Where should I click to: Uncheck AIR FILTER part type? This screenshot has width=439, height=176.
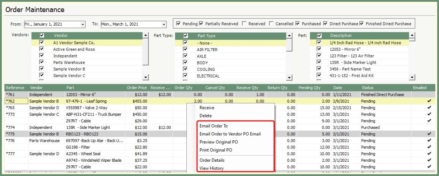(x=185, y=49)
